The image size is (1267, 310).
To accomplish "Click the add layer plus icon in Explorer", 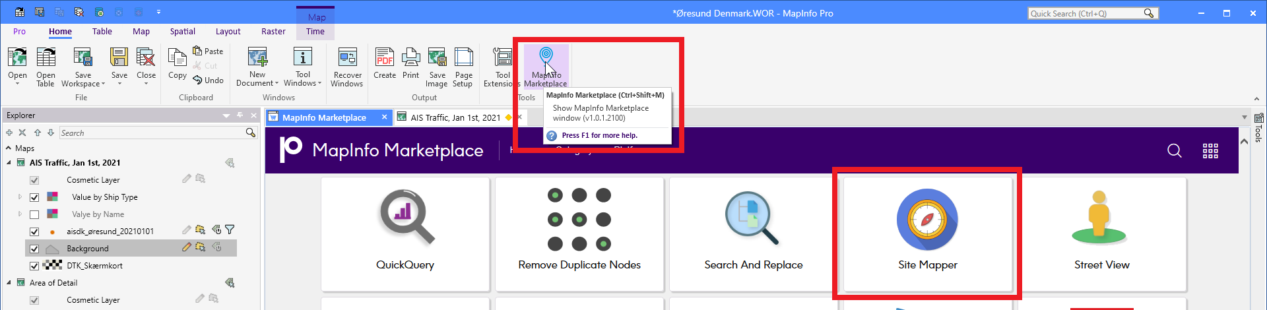I will pos(9,133).
